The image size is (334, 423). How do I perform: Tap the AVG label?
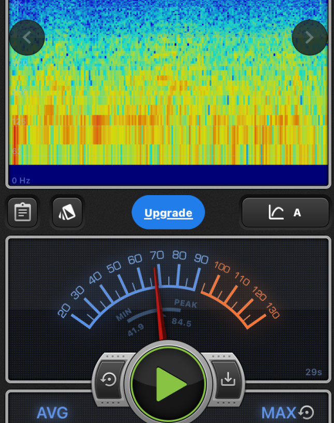pyautogui.click(x=52, y=413)
